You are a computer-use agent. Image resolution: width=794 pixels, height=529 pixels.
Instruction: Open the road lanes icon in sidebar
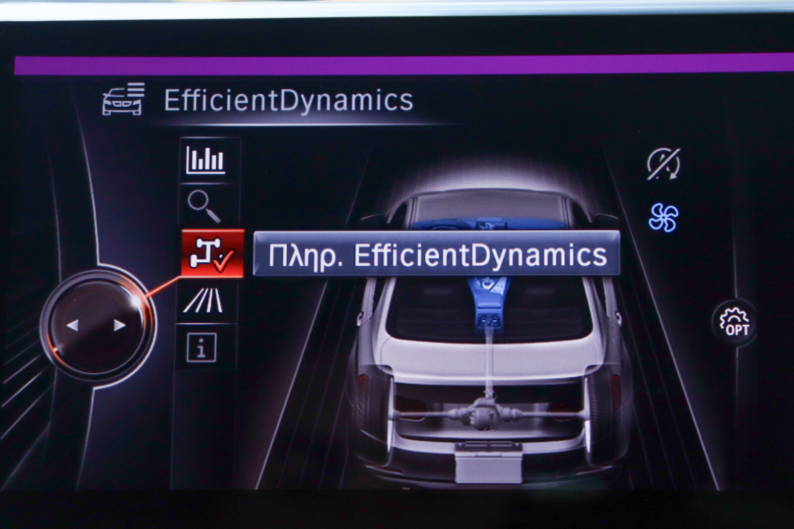pos(203,300)
